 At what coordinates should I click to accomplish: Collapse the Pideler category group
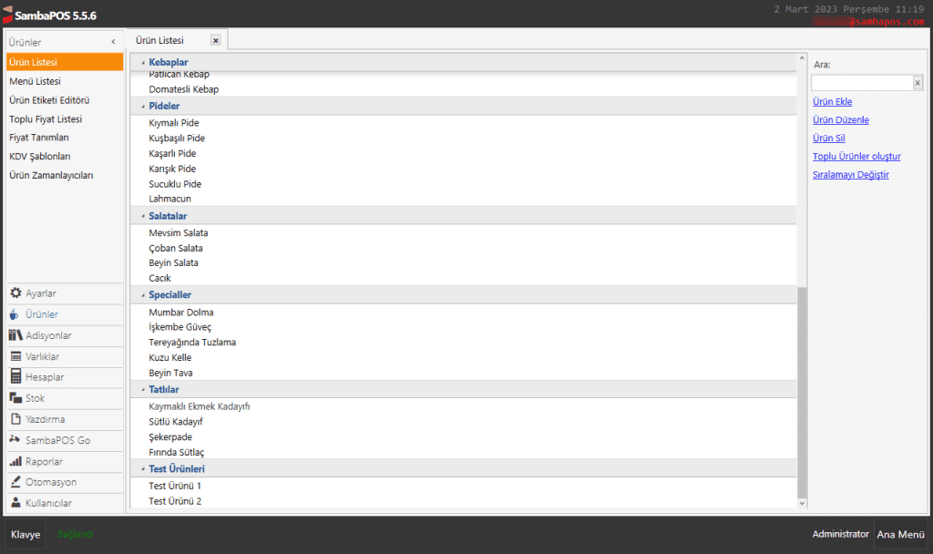click(142, 107)
